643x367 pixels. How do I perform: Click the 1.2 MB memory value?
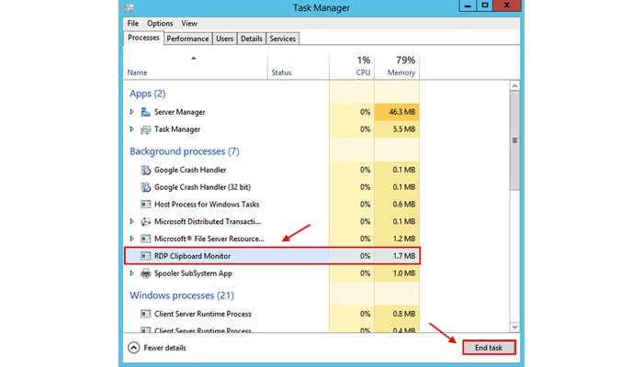tap(404, 239)
